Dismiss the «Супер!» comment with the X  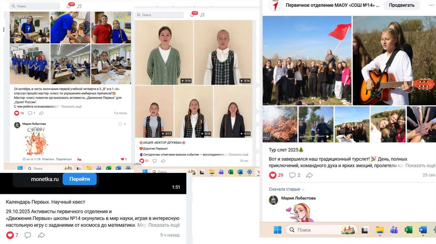click(125, 124)
